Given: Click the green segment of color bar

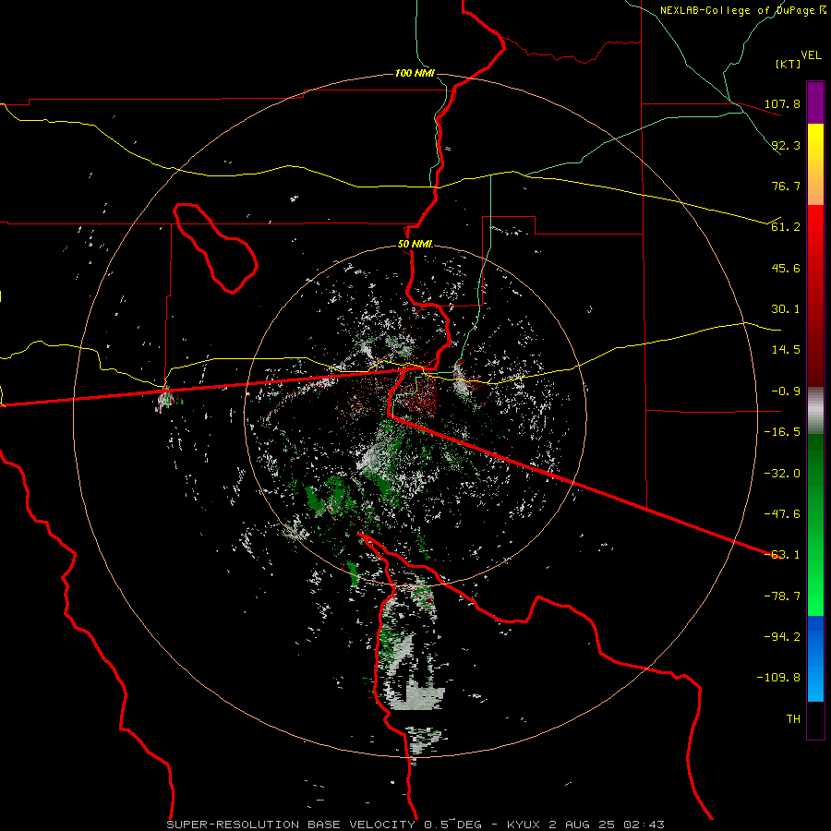Looking at the screenshot, I should pos(815,524).
